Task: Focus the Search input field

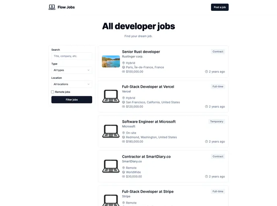Action: 72,56
